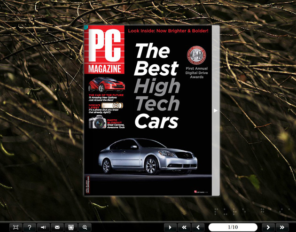The height and width of the screenshot is (232, 296).
Task: Click the "PHOTO BLOWOUT" caption
Action: point(114,121)
